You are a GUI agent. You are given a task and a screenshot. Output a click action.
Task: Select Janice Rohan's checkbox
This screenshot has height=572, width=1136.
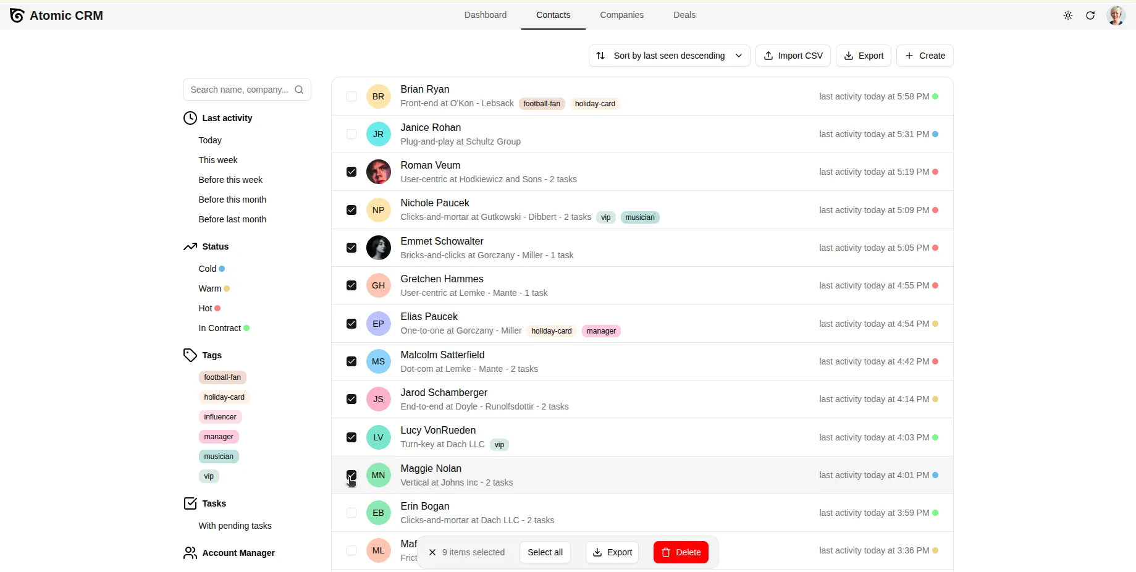(351, 134)
